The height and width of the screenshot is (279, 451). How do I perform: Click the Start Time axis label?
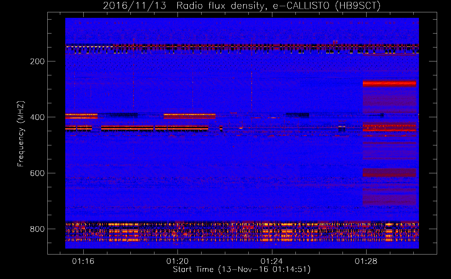pos(242,270)
